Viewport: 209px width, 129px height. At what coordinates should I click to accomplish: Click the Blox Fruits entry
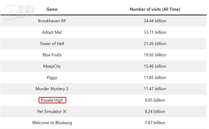(x=52, y=55)
